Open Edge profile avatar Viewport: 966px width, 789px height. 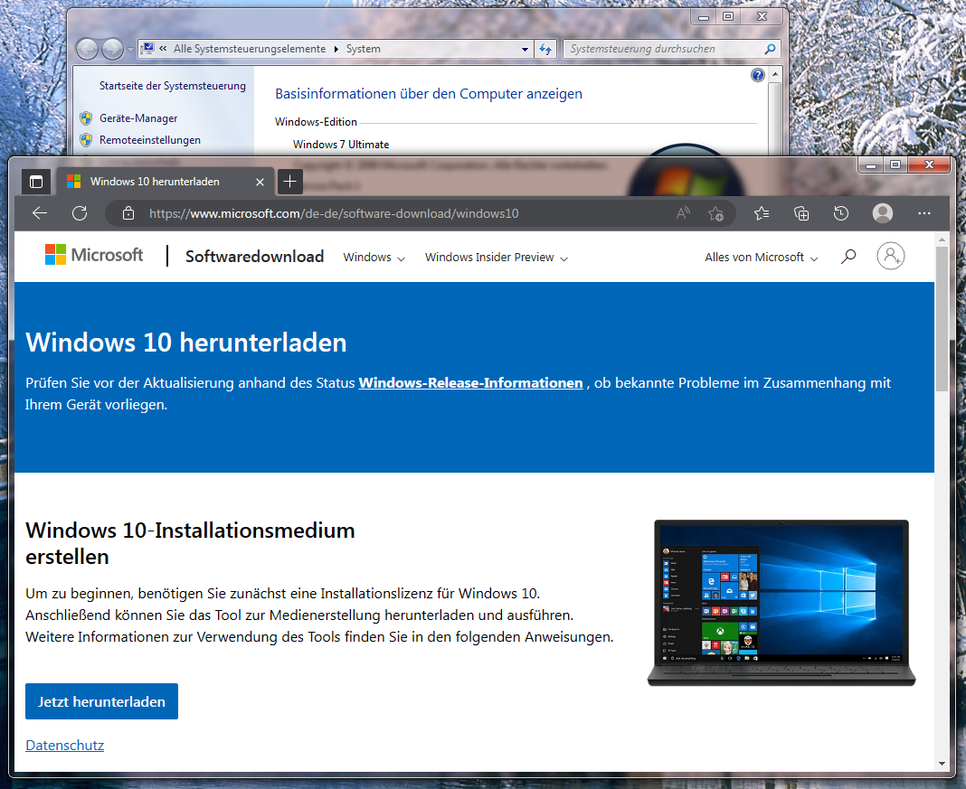click(x=883, y=213)
